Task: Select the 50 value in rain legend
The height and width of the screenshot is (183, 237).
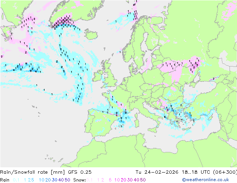Action: pyautogui.click(x=67, y=180)
